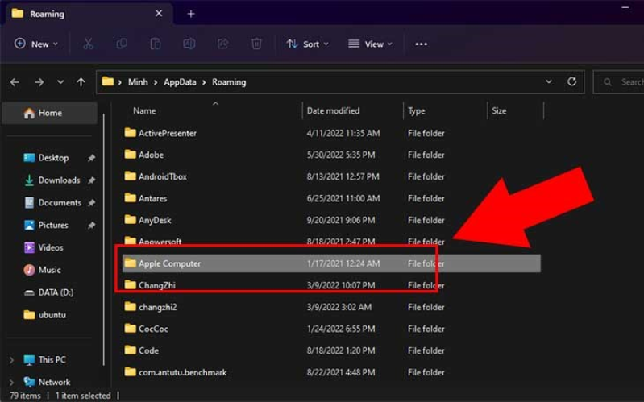The height and width of the screenshot is (402, 644).
Task: Click the Copy icon in toolbar
Action: 122,44
